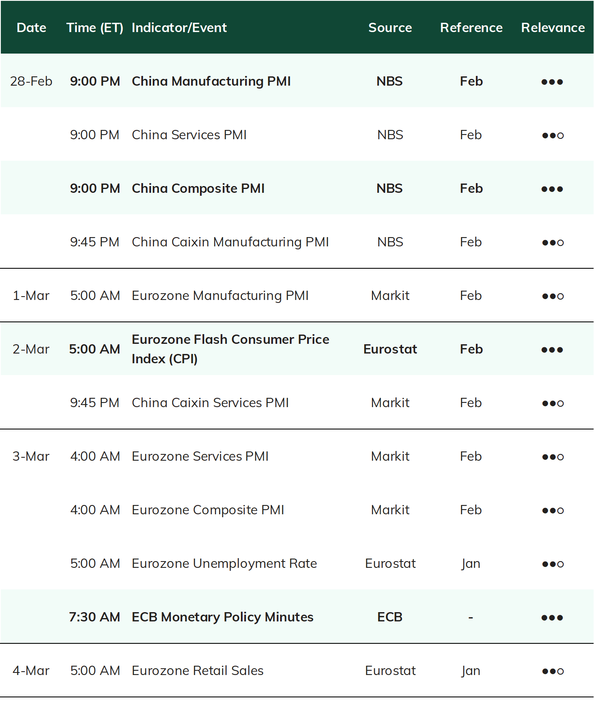Click the Time (ET) column header
This screenshot has width=594, height=702.
tap(95, 28)
